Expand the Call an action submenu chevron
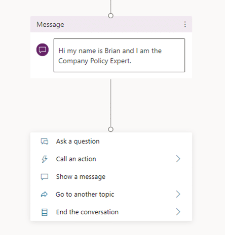 coord(178,159)
